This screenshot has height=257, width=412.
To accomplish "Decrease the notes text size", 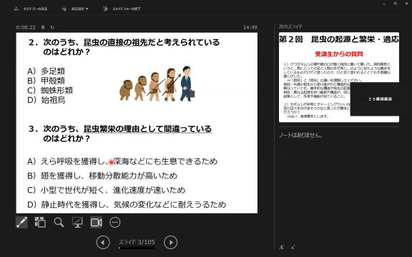I will [293, 247].
